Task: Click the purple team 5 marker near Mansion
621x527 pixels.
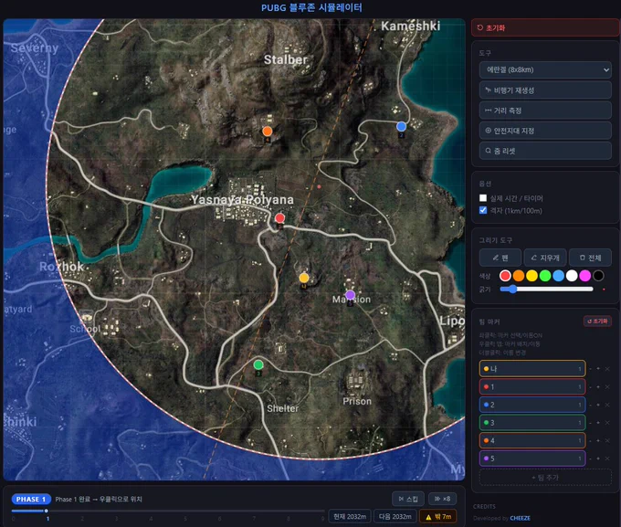Action: point(350,295)
